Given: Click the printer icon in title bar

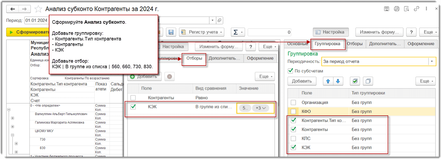Looking at the screenshot, I should pyautogui.click(x=397, y=9).
